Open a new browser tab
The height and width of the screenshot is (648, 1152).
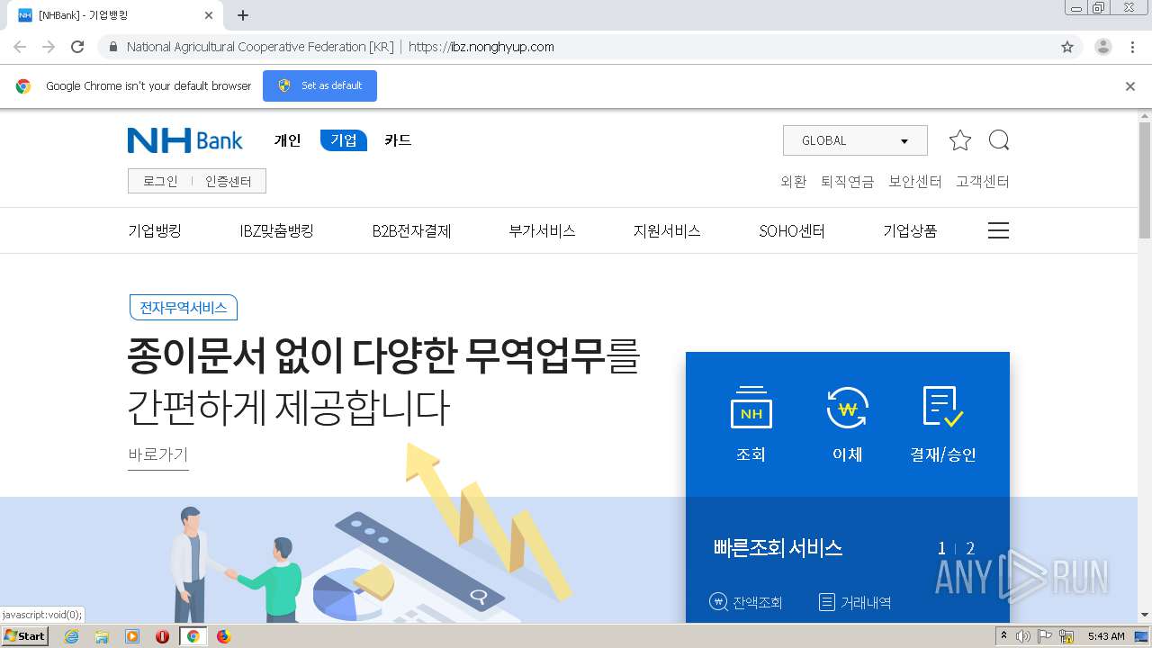click(x=243, y=15)
